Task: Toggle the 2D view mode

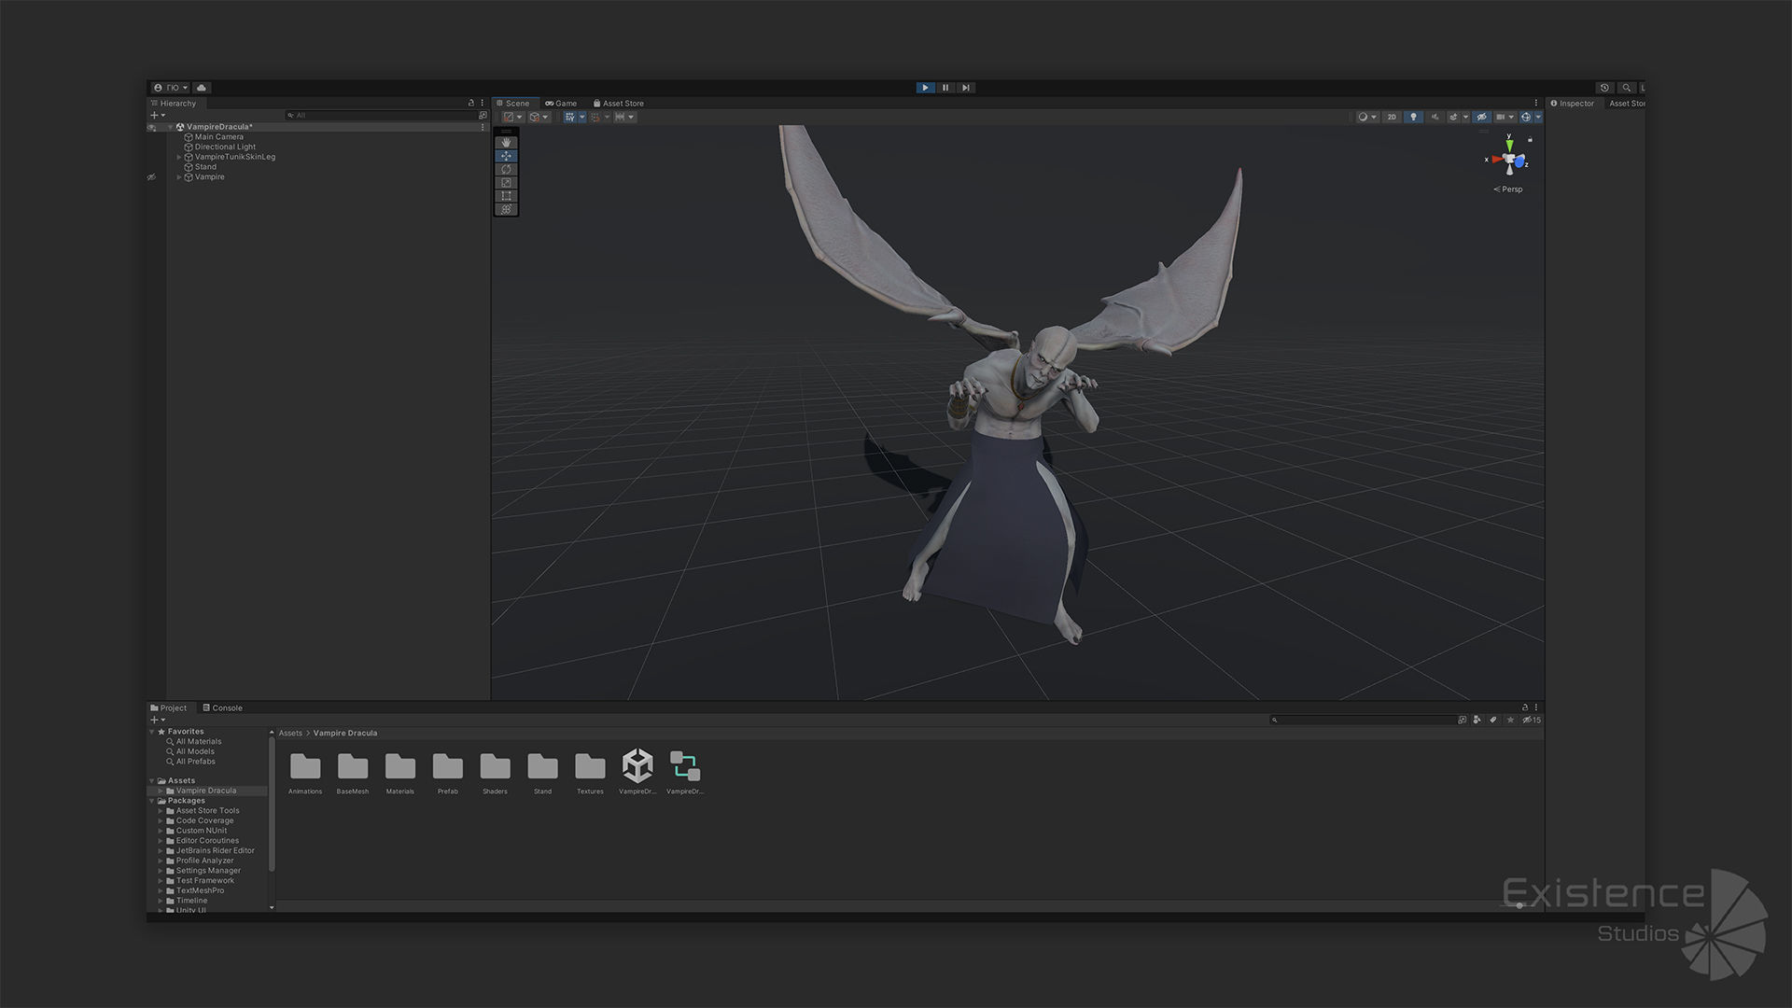Action: click(x=1392, y=117)
